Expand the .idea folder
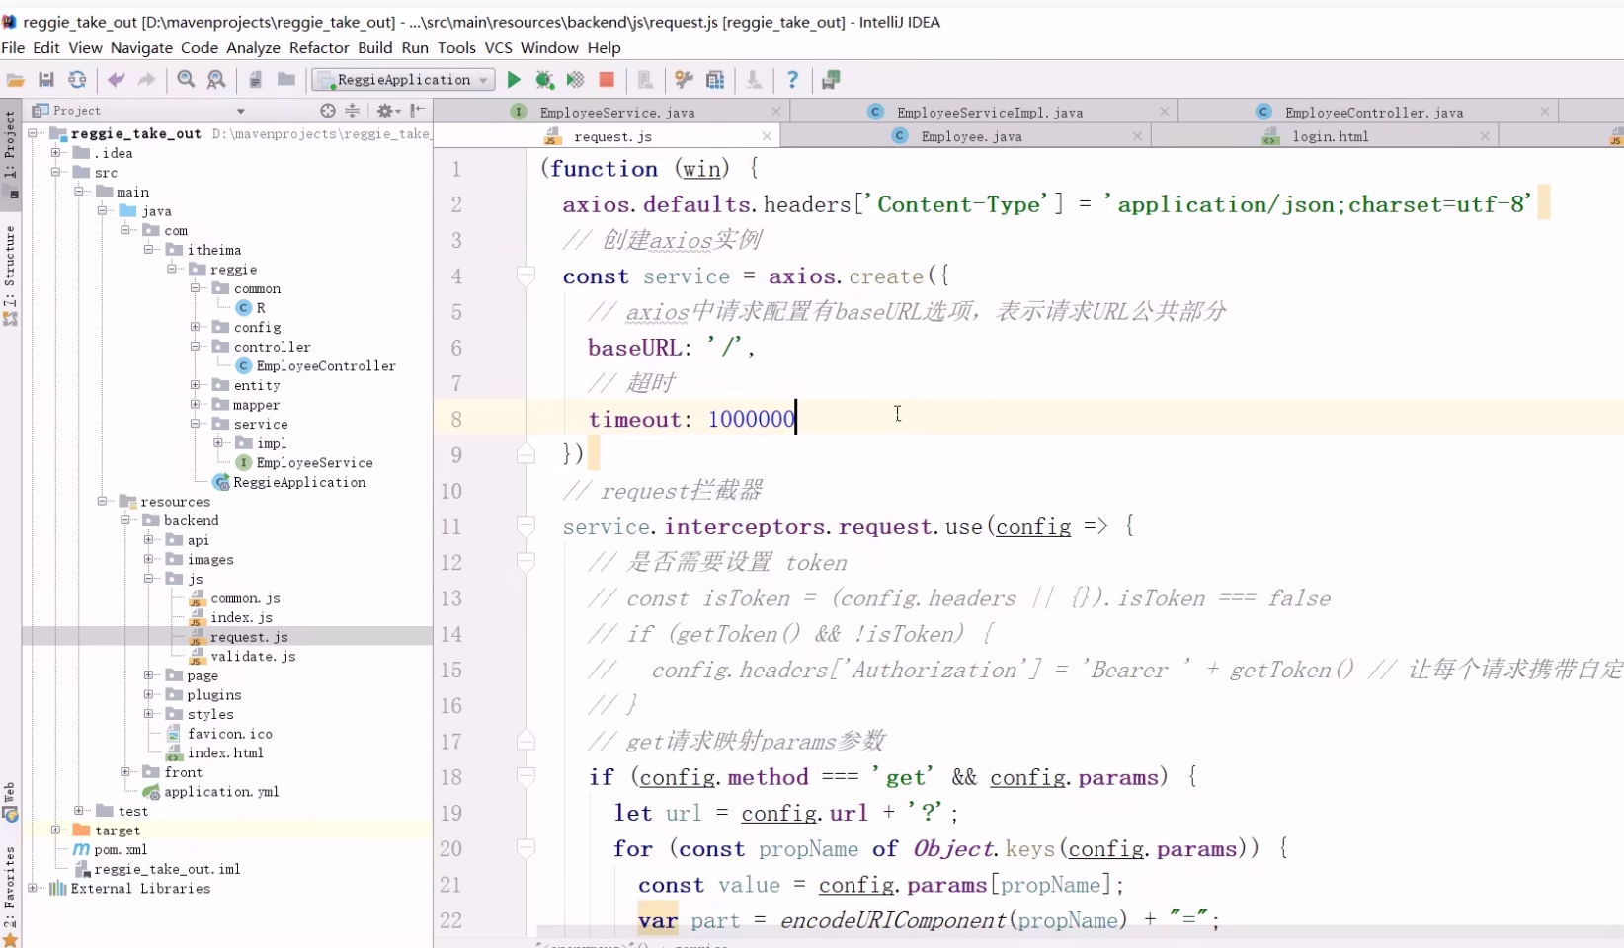 coord(56,153)
